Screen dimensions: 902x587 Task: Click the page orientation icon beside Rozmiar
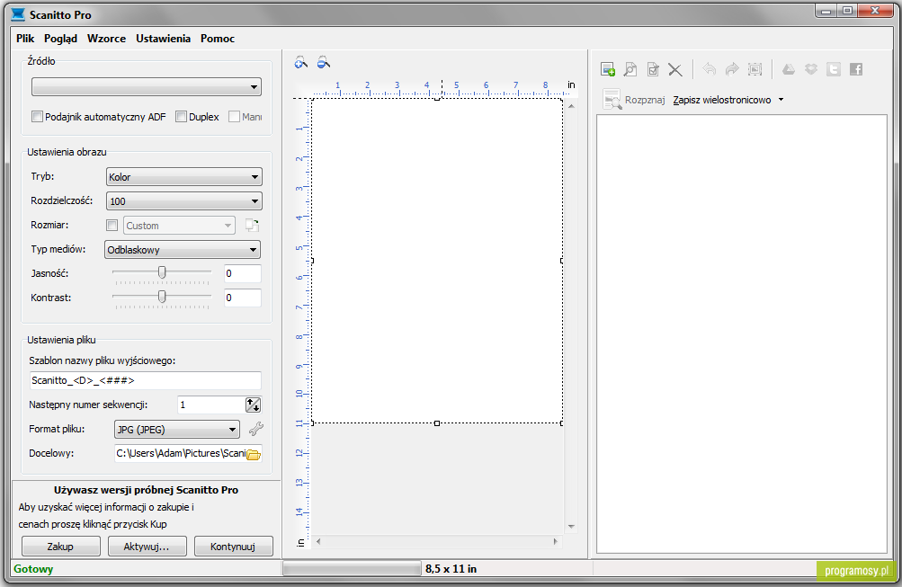click(x=252, y=226)
